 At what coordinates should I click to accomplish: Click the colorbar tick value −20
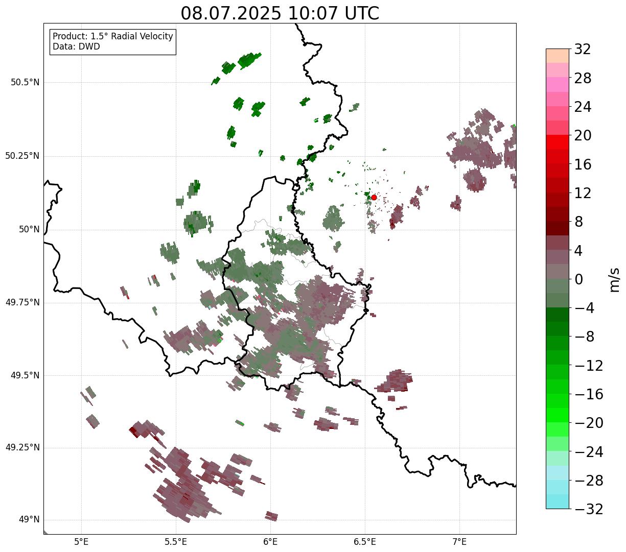click(588, 423)
